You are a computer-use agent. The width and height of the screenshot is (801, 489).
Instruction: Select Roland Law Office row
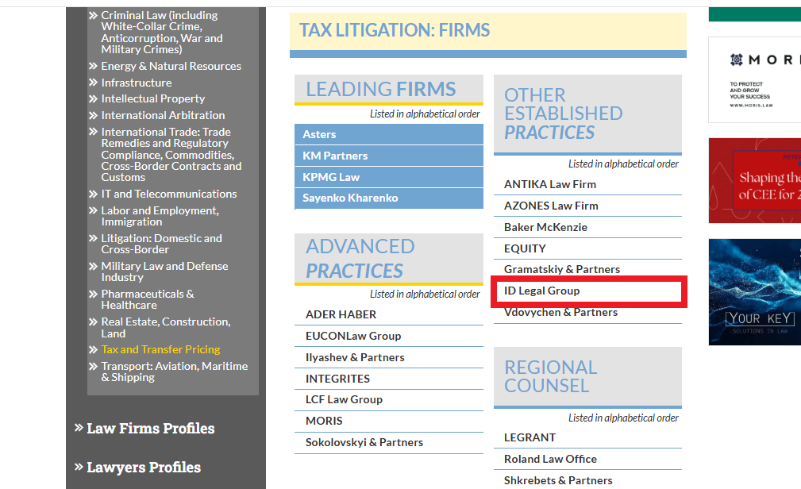pos(587,460)
